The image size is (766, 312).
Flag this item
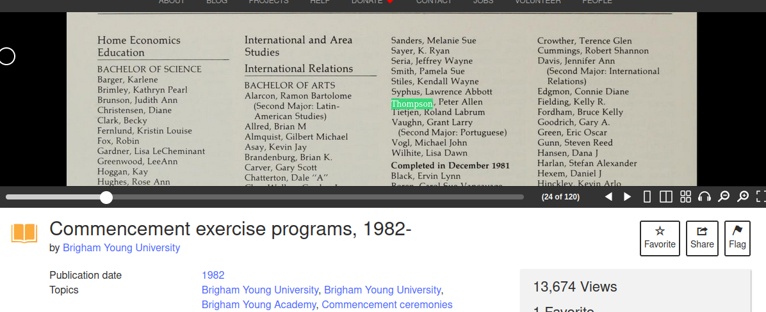(x=737, y=238)
